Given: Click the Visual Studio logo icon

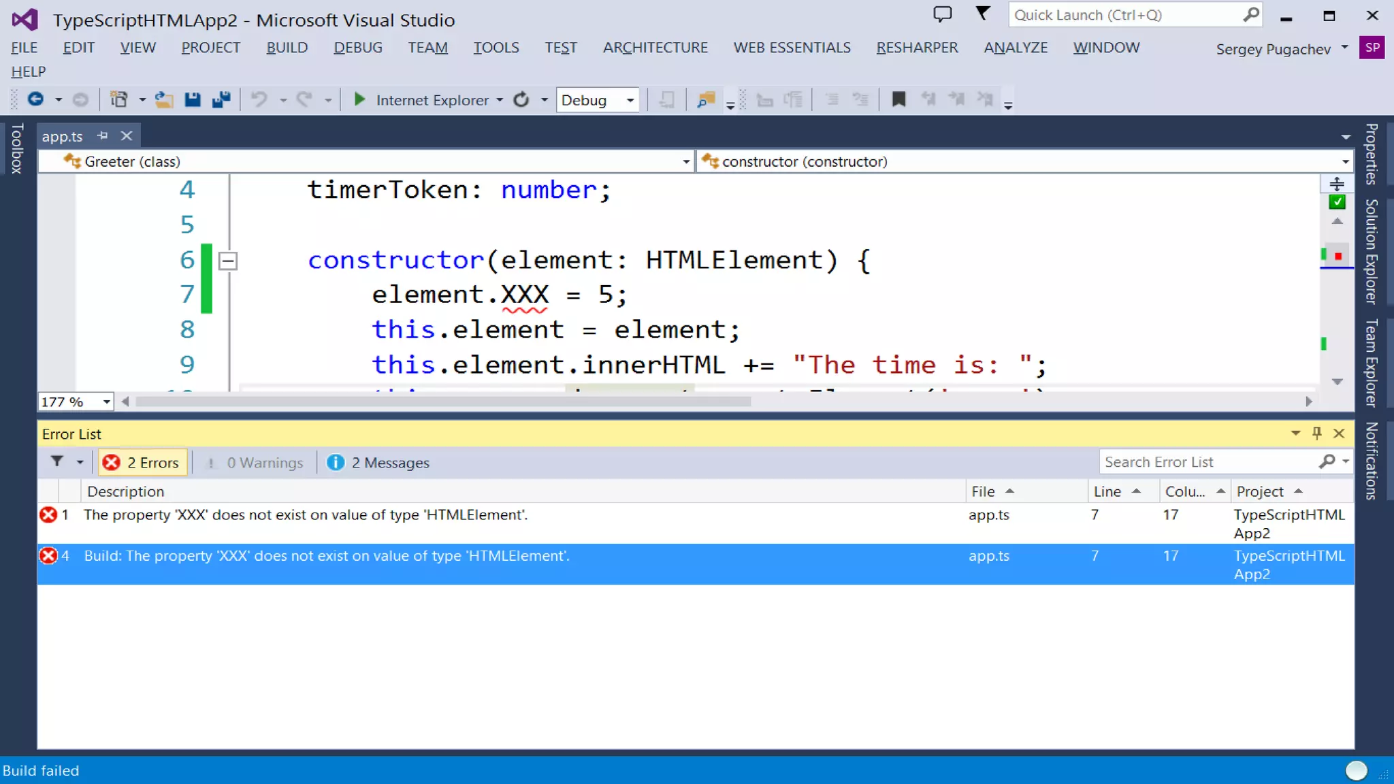Looking at the screenshot, I should 25,20.
